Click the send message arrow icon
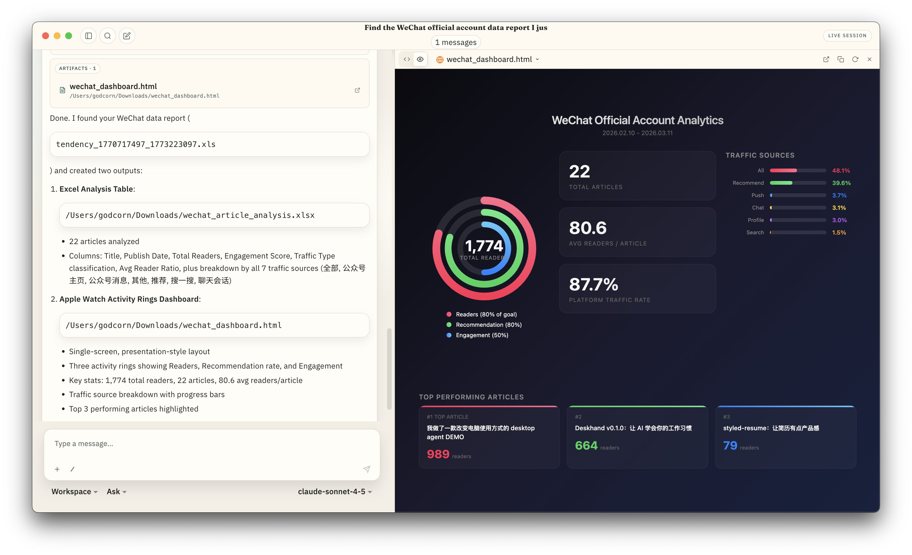 (366, 469)
